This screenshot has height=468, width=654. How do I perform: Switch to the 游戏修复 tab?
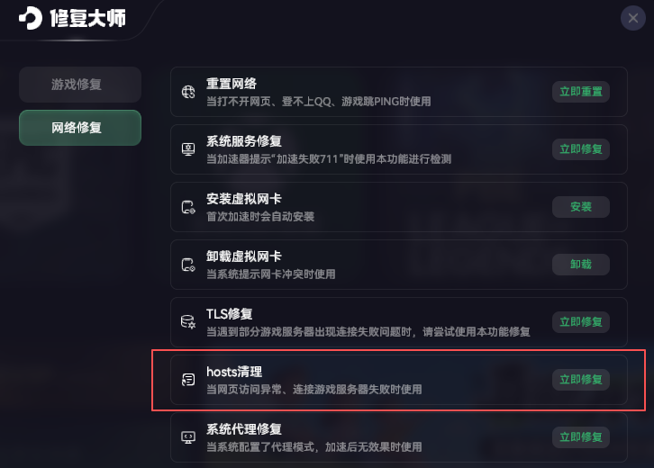[79, 85]
